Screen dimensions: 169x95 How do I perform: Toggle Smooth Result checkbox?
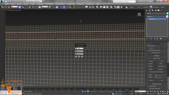148,86
